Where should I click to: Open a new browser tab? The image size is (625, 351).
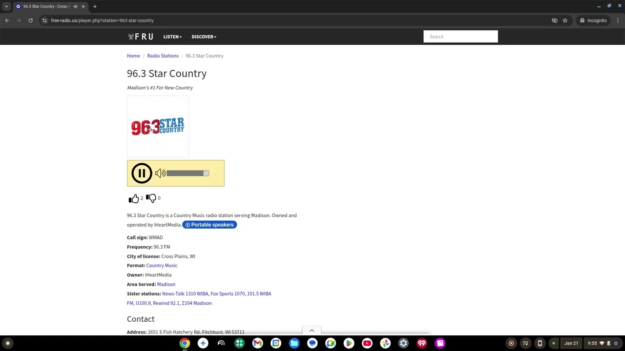tap(95, 6)
